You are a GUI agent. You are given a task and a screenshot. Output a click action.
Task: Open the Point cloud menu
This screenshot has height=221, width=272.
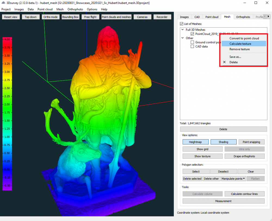click(x=45, y=9)
